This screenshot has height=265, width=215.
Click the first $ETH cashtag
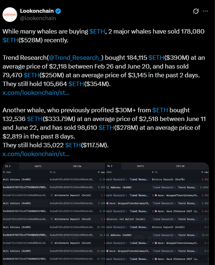click(97, 31)
